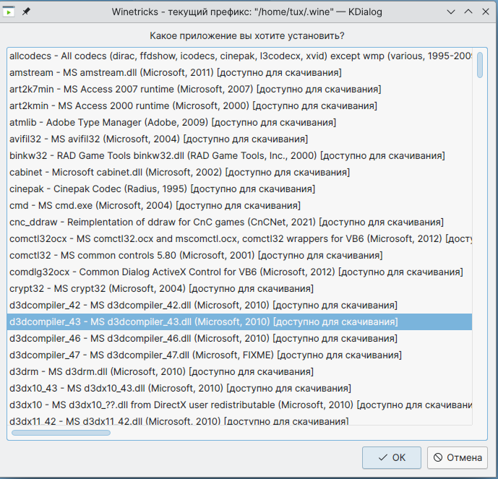Maximize the Winetricks dialog window
Image resolution: width=498 pixels, height=479 pixels.
[x=468, y=12]
